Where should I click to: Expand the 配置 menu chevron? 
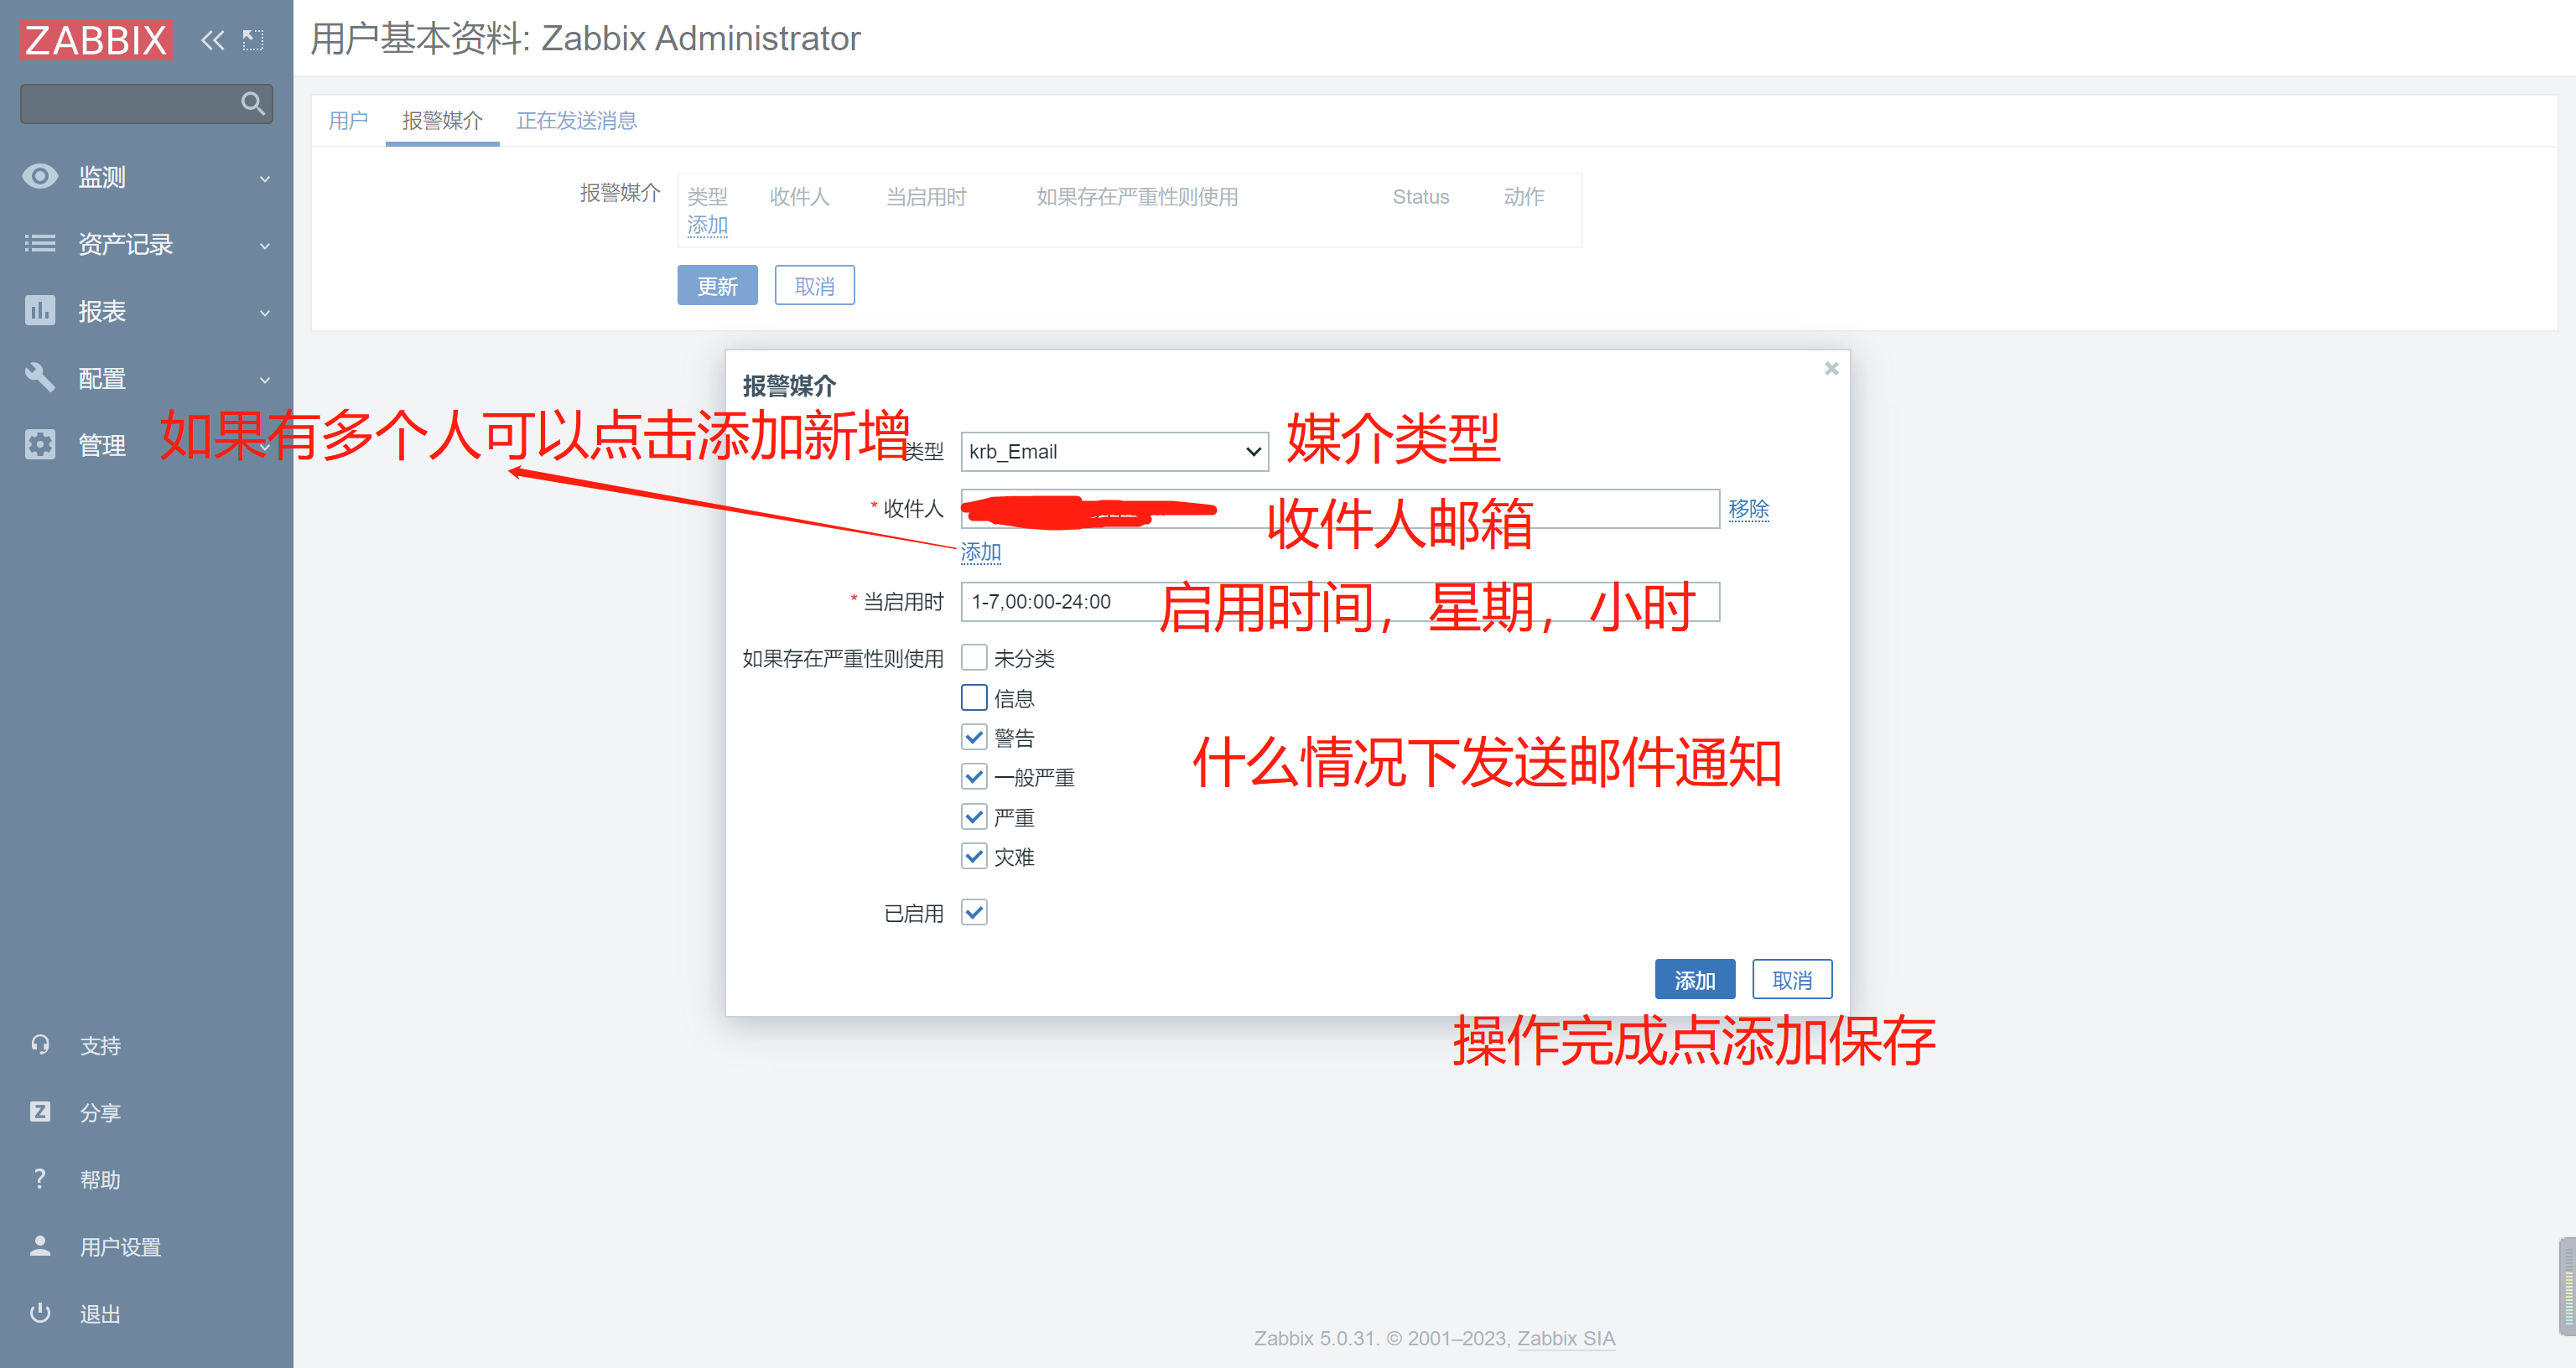click(265, 380)
